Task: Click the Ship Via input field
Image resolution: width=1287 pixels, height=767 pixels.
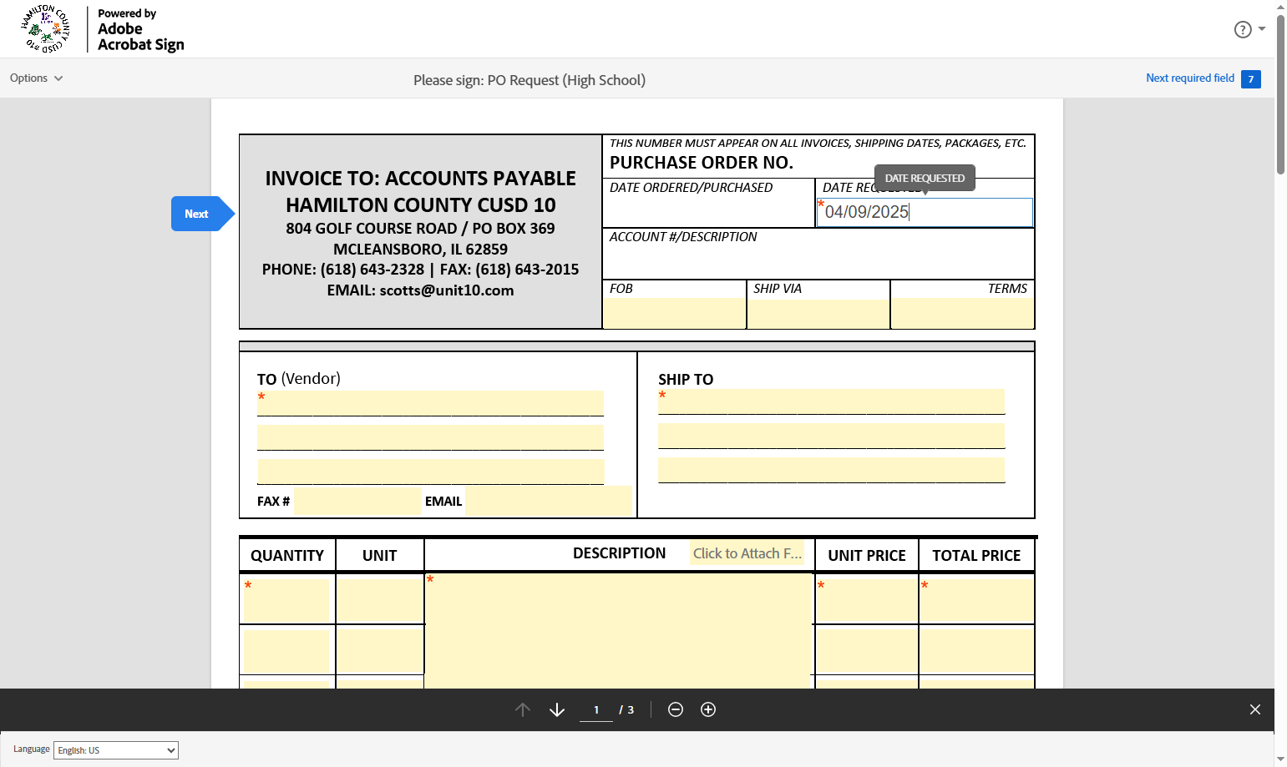Action: tap(818, 313)
